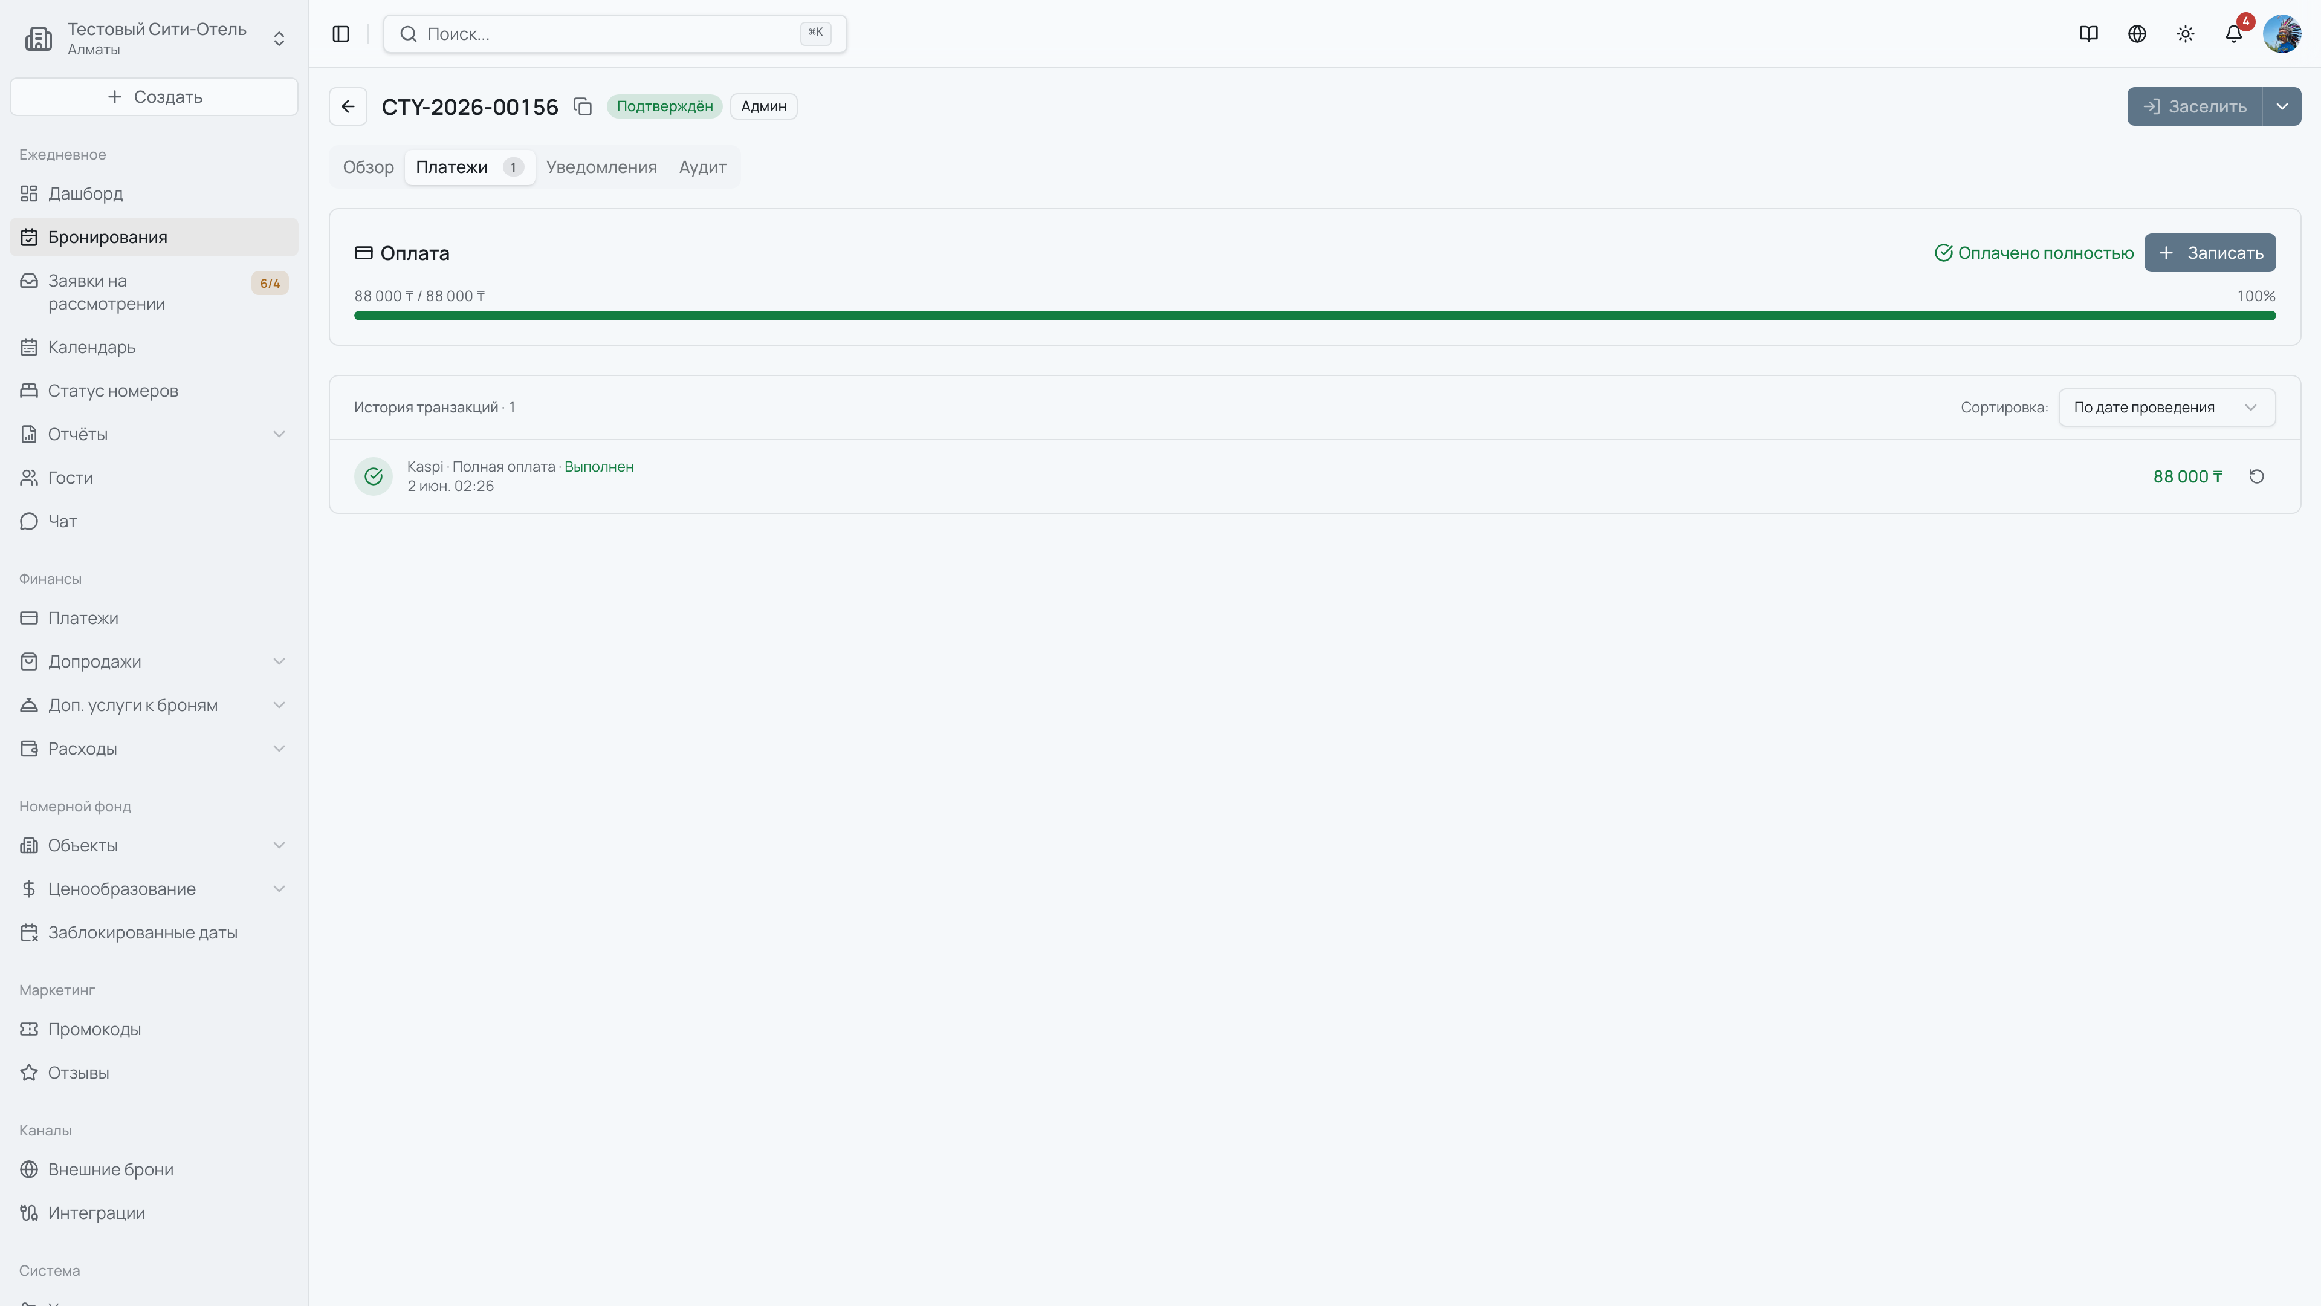Switch to the Аудит tab
Image resolution: width=2321 pixels, height=1306 pixels.
(703, 167)
